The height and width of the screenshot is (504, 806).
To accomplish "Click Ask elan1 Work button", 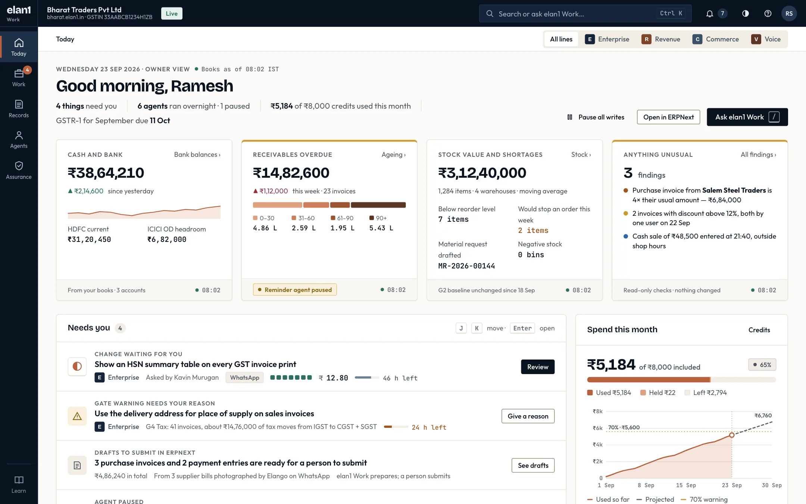I will [x=747, y=117].
